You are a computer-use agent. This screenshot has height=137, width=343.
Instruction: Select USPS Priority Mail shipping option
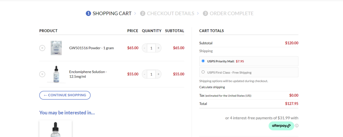[203, 61]
